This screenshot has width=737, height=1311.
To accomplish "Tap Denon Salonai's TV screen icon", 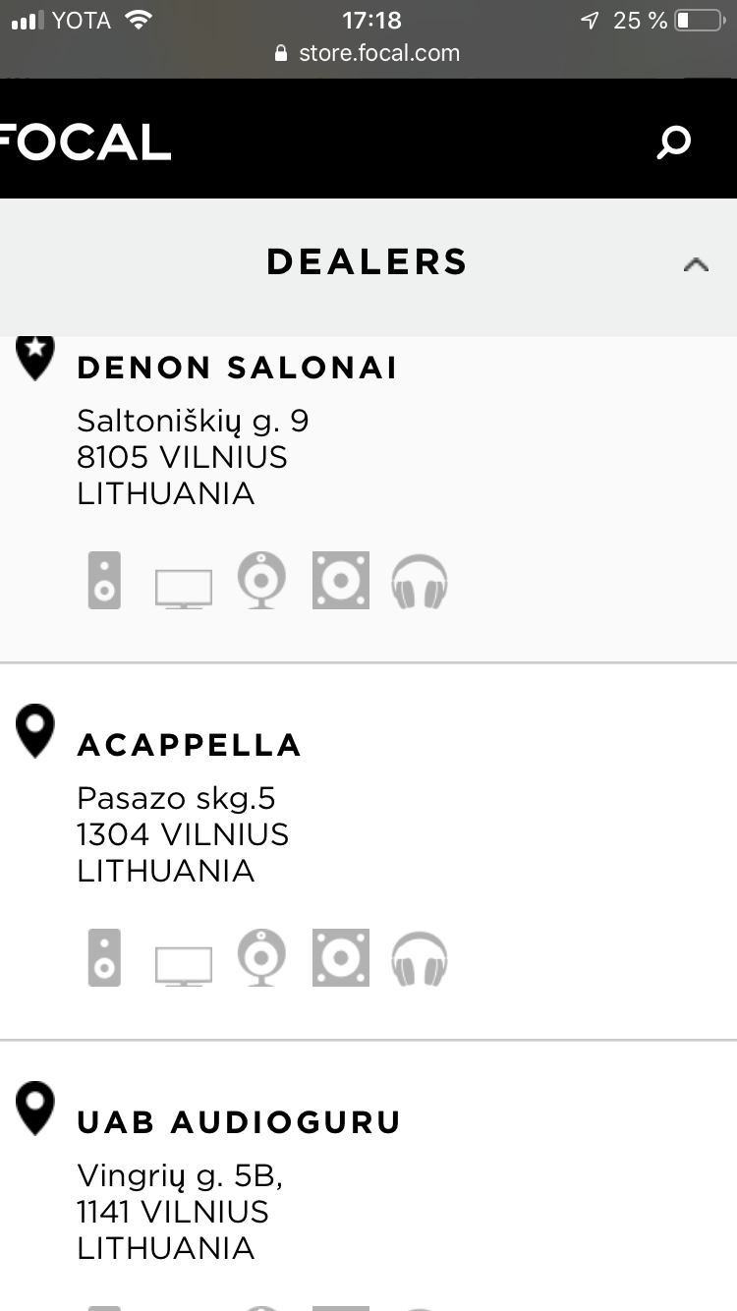I will click(x=183, y=588).
